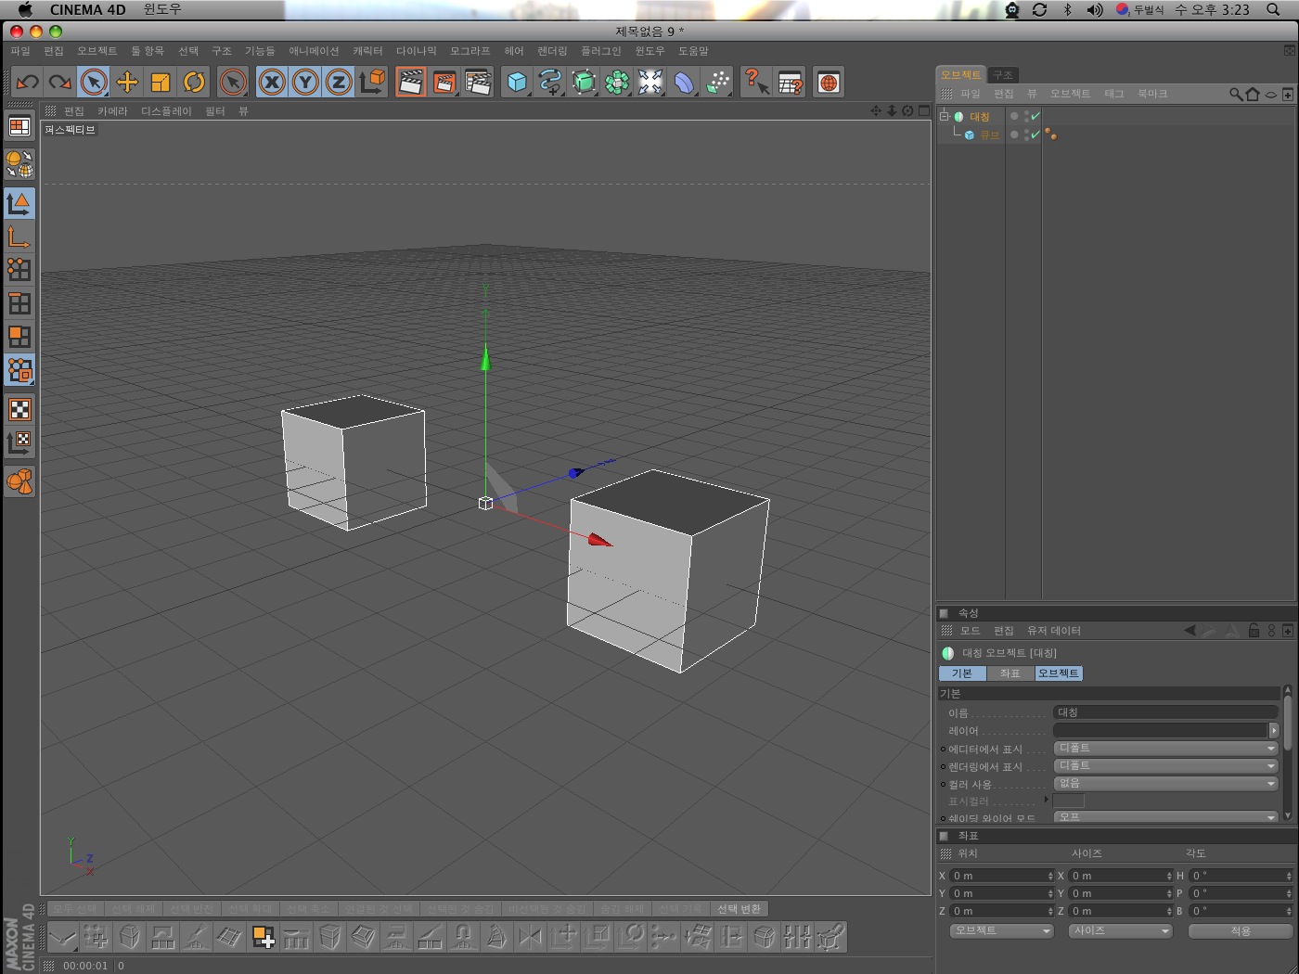Collapse the 대칭 object tree

tap(944, 116)
